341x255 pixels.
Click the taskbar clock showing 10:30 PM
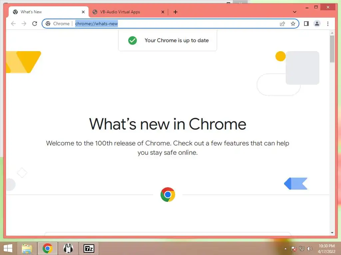326,249
